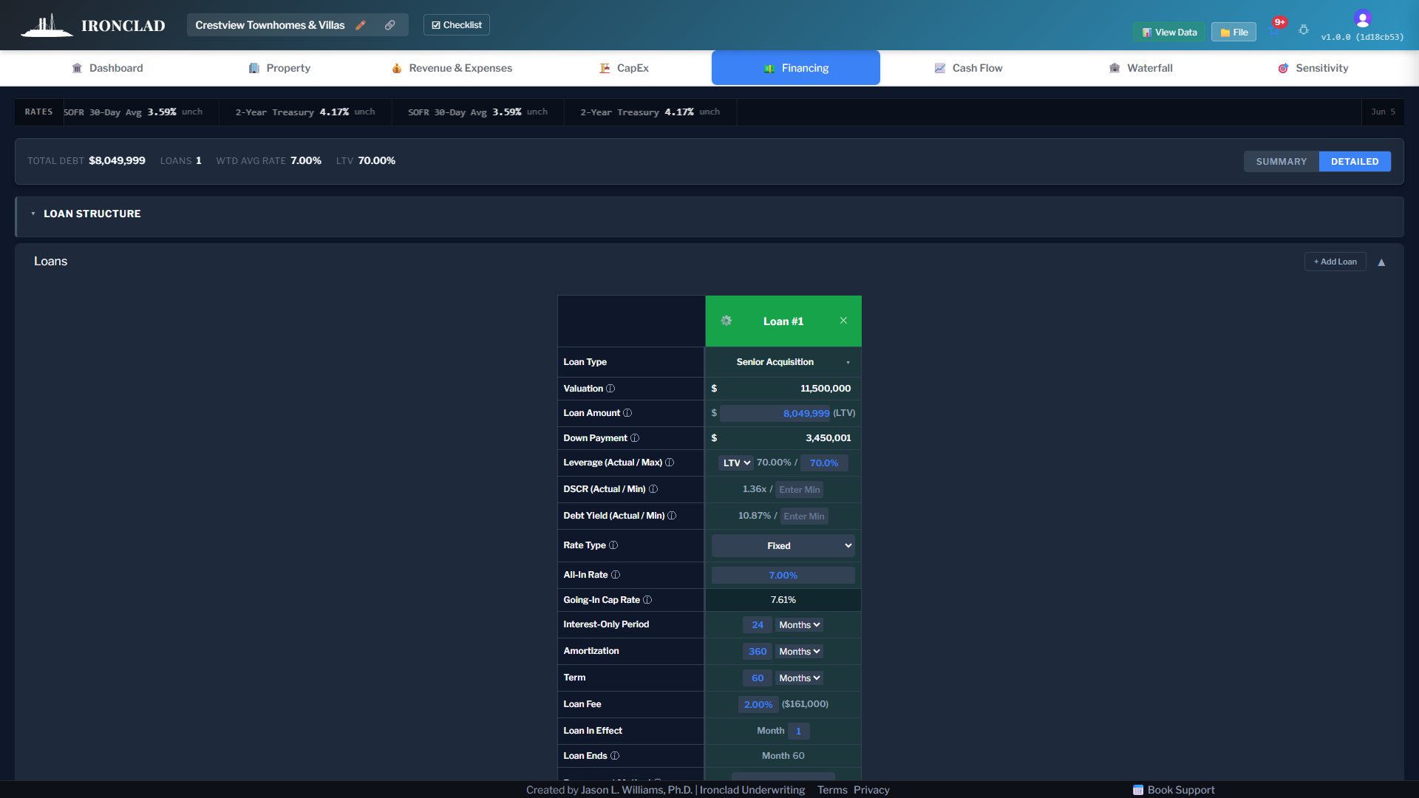
Task: Edit project name with pencil icon
Action: (x=361, y=25)
